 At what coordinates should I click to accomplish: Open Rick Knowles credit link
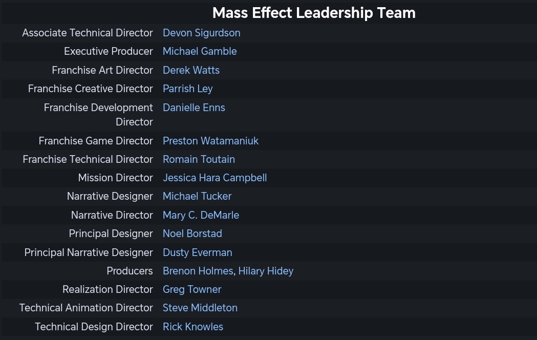pyautogui.click(x=193, y=327)
